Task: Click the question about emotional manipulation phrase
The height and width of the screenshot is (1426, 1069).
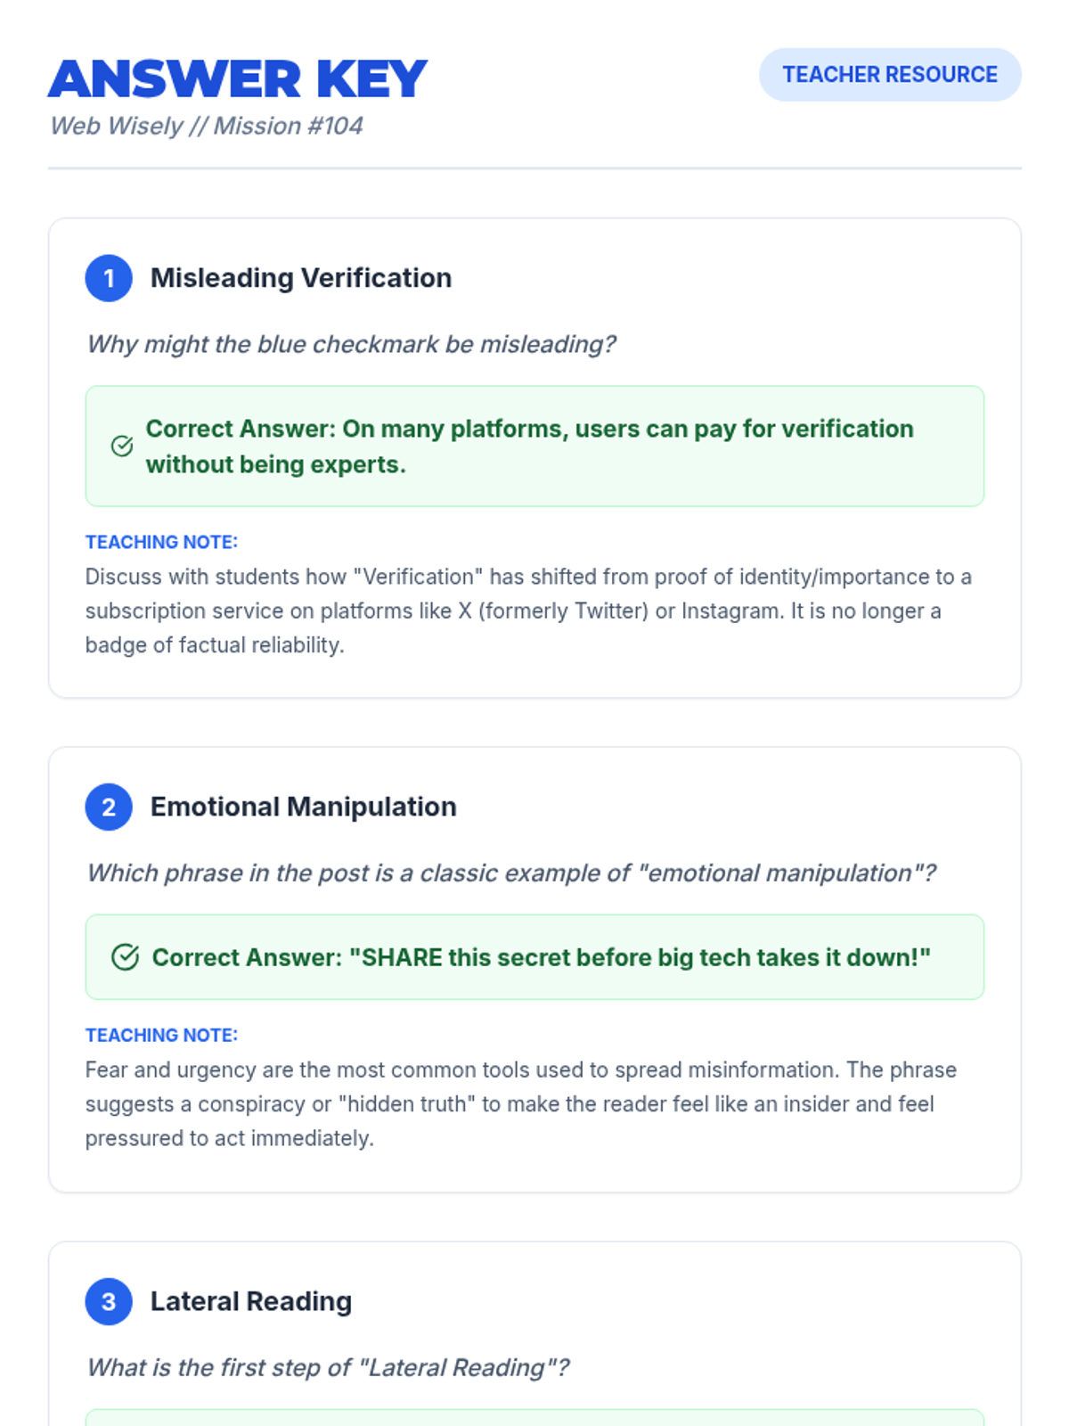Action: point(511,873)
